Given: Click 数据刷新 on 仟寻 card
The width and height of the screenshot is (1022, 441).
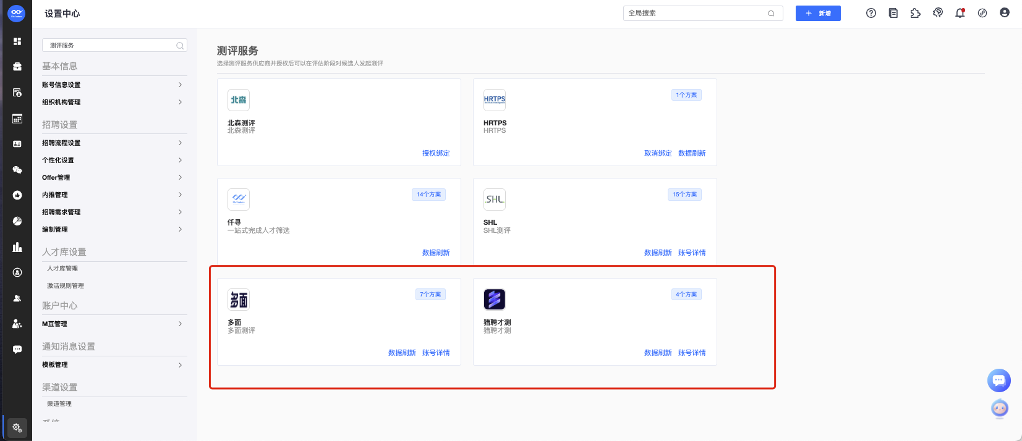Looking at the screenshot, I should point(436,253).
